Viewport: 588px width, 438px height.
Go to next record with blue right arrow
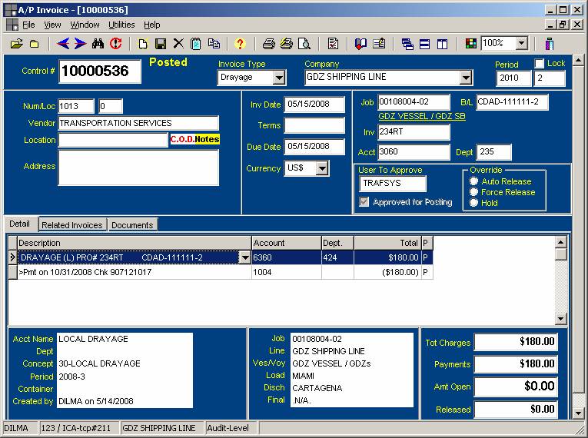coord(79,44)
